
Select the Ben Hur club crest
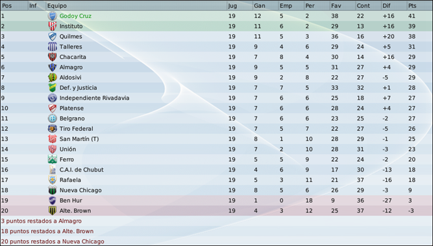click(52, 201)
